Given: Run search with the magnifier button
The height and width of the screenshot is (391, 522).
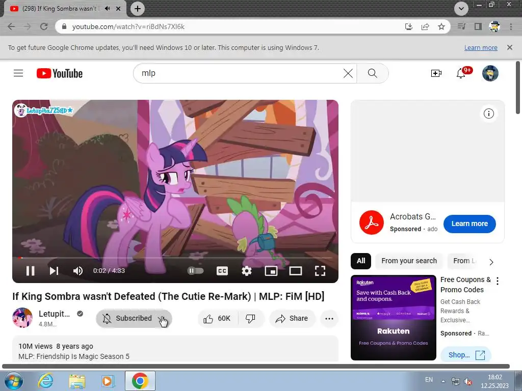Looking at the screenshot, I should 373,73.
